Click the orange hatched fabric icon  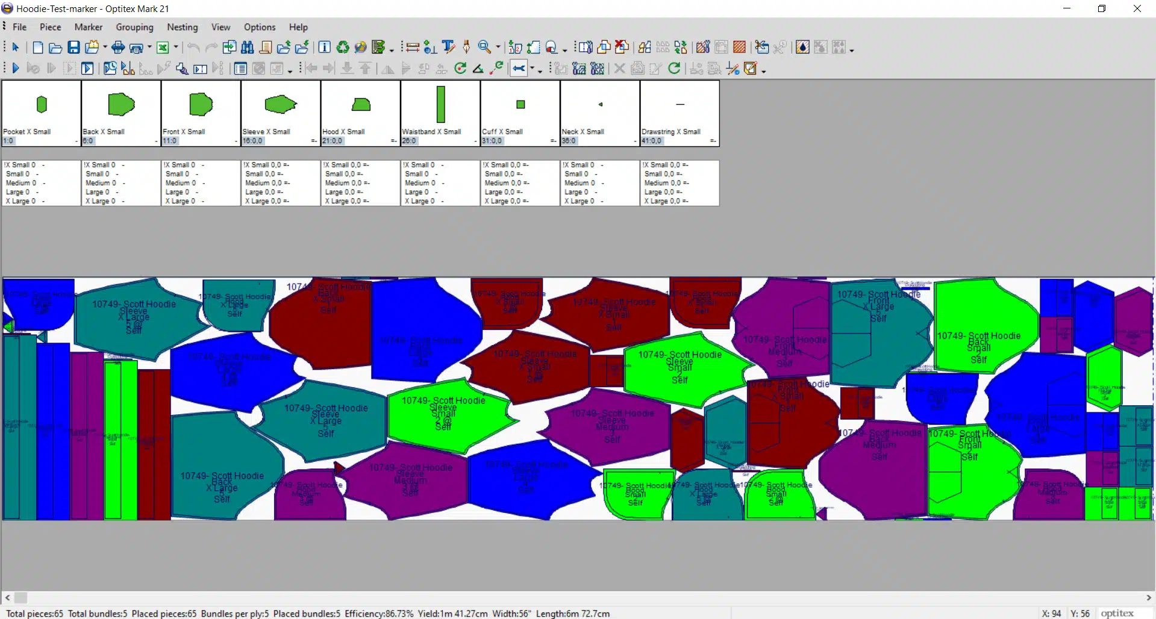[740, 48]
